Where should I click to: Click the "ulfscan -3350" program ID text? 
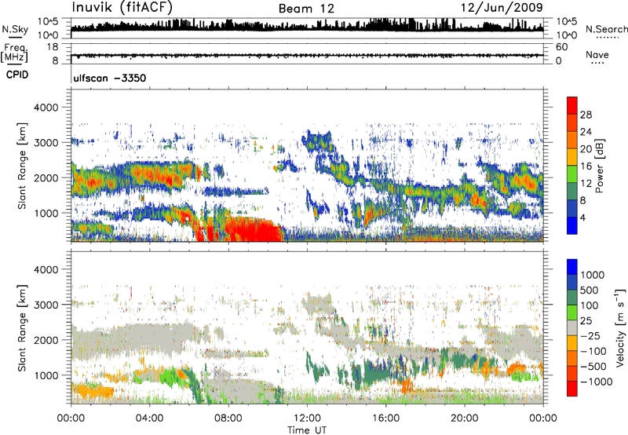(x=110, y=78)
